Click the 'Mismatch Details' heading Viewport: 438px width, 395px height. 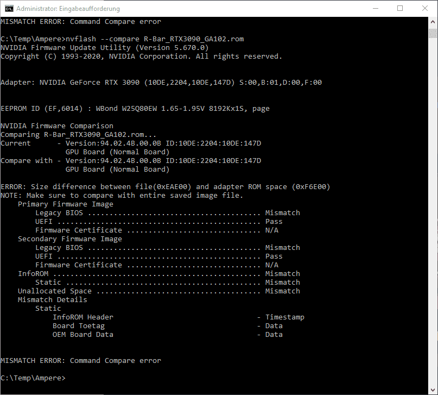[x=53, y=300]
